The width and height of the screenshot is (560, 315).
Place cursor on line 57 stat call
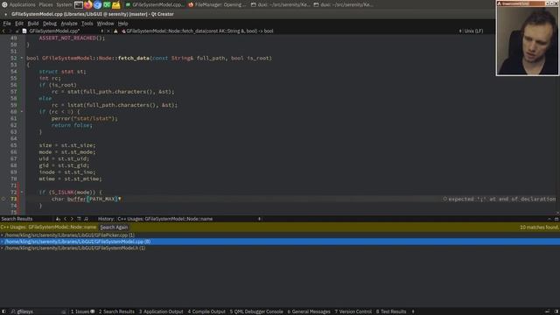(113, 92)
